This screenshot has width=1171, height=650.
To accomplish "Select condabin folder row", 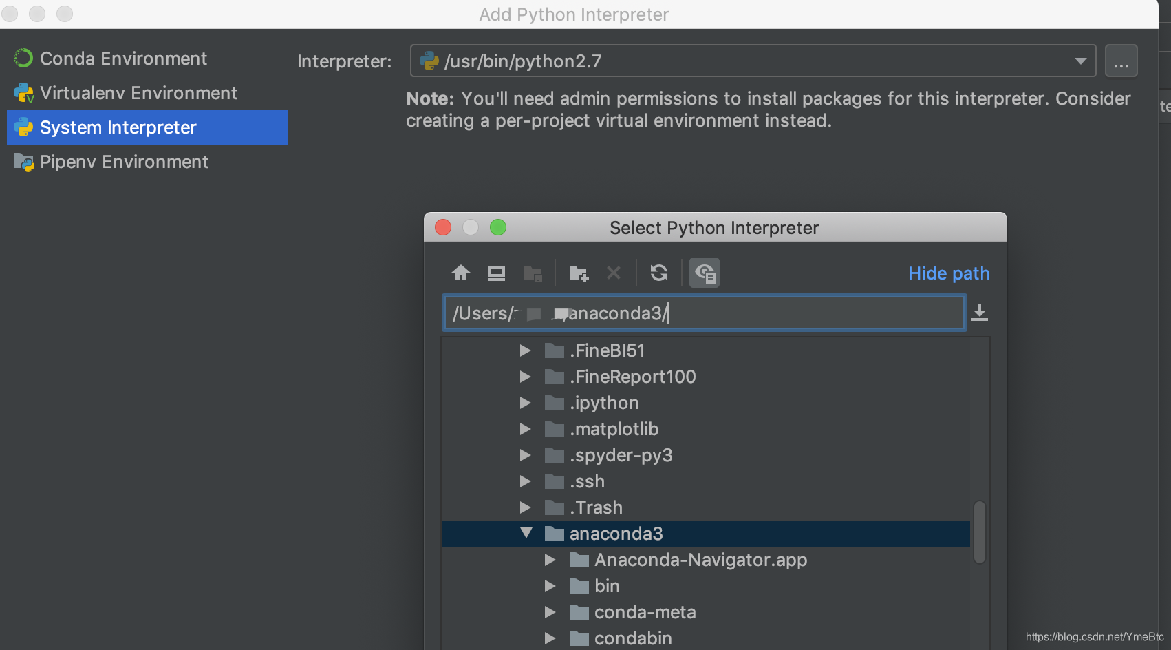I will (706, 638).
